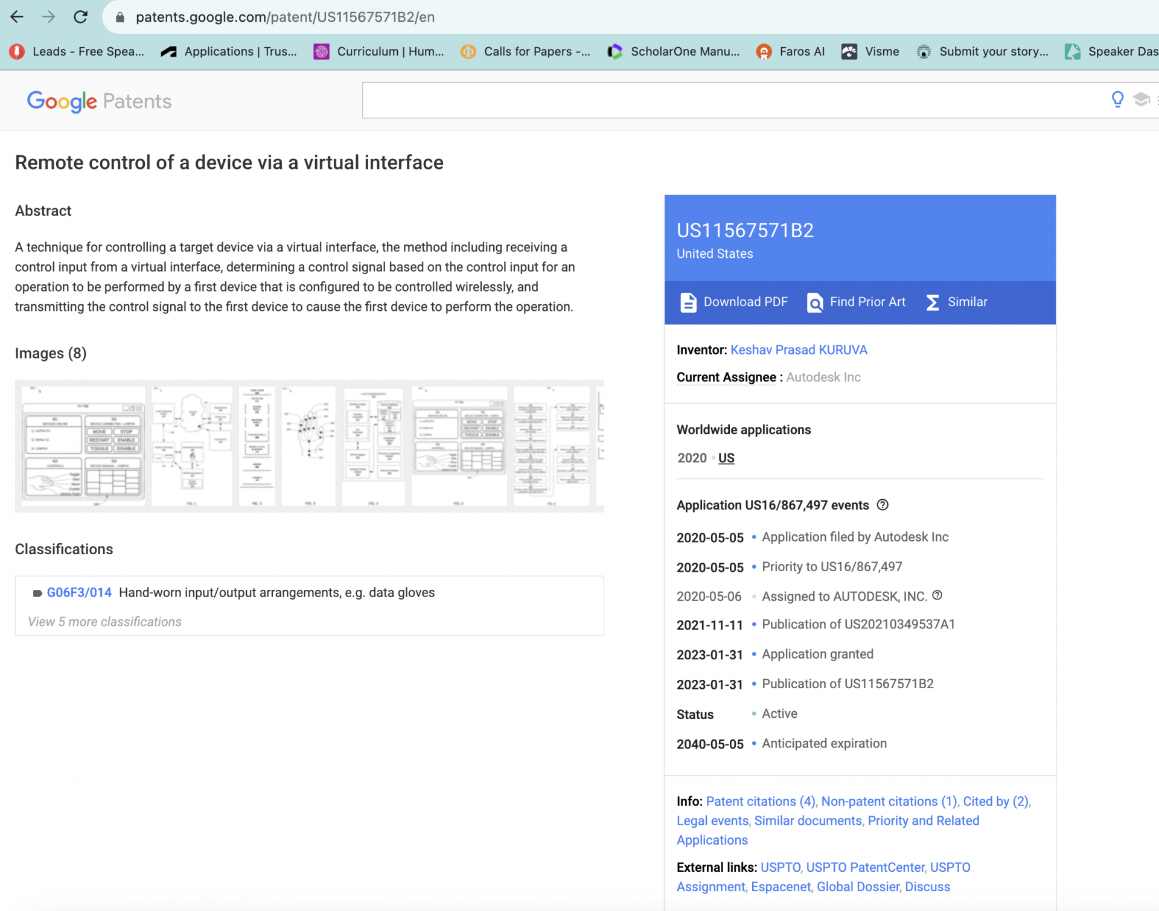Click the graduation cap Scholar icon
The width and height of the screenshot is (1159, 911).
click(x=1141, y=100)
